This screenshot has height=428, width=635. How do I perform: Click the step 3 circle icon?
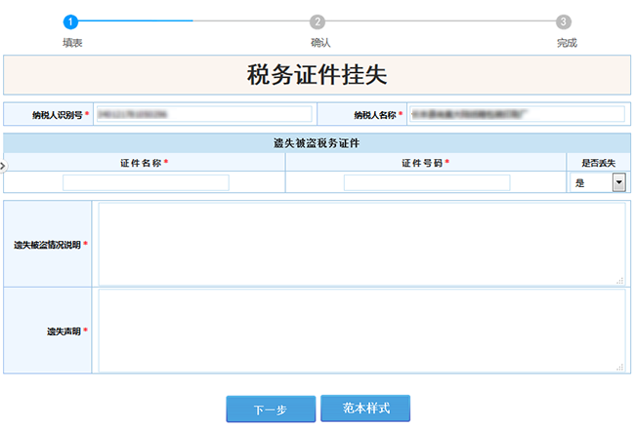[x=564, y=20]
